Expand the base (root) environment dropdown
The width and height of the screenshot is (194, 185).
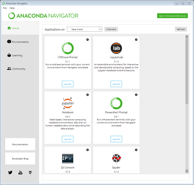click(100, 29)
